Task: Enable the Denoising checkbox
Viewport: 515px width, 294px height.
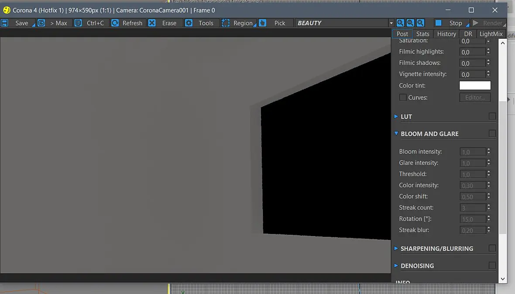Action: click(492, 265)
